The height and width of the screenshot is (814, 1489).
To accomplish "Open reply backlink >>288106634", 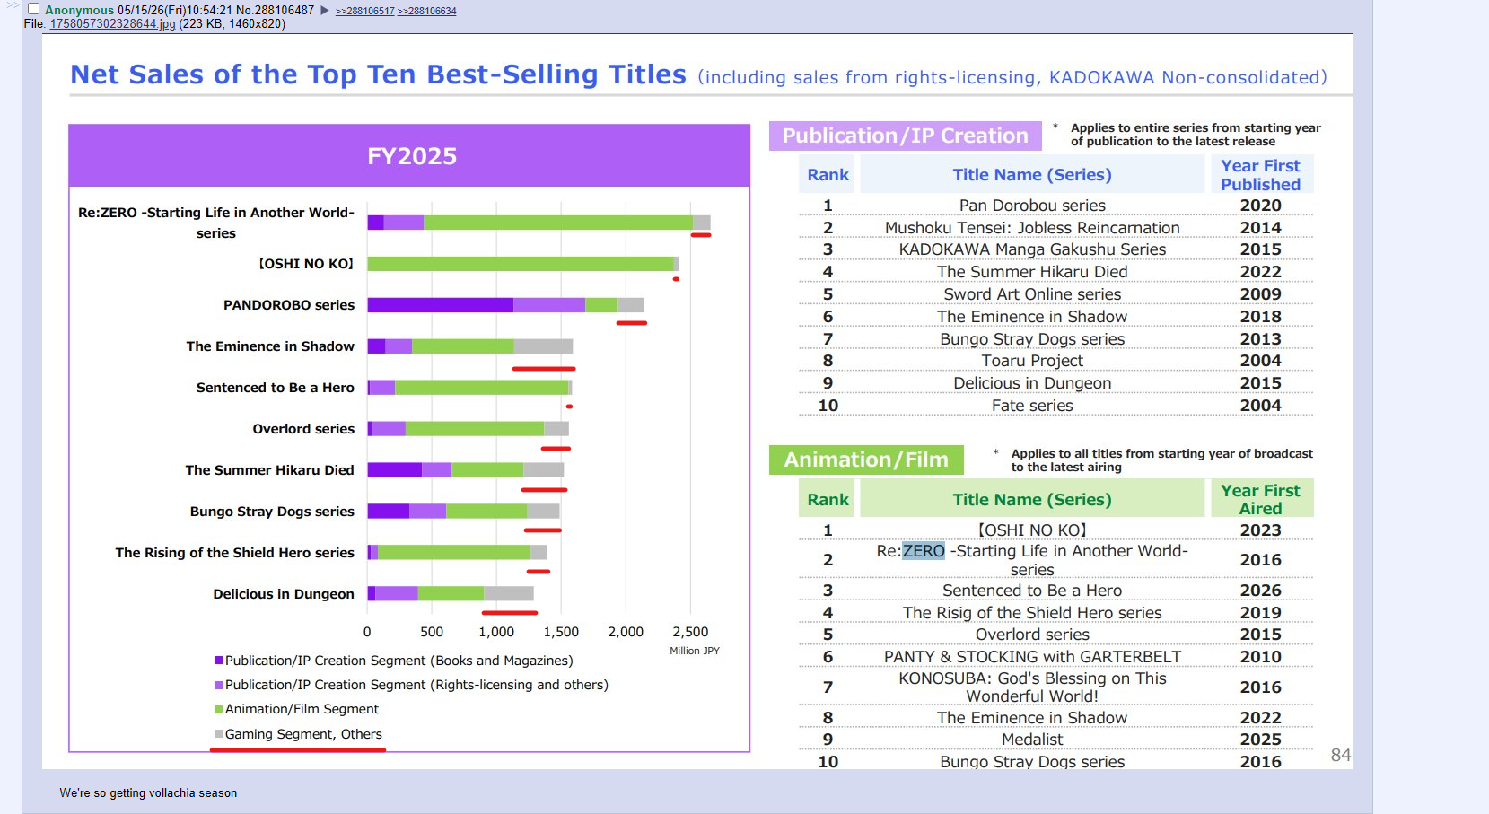I will click(426, 11).
